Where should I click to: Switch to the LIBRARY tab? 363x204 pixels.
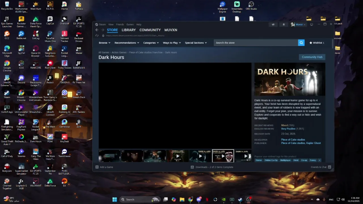[128, 30]
